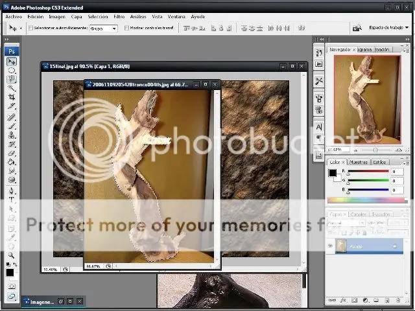Select the Type tool
The width and height of the screenshot is (415, 311).
(12, 200)
